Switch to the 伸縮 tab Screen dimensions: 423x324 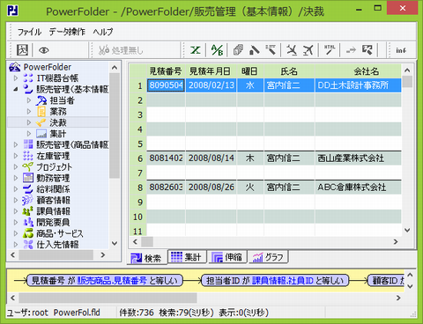point(227,257)
